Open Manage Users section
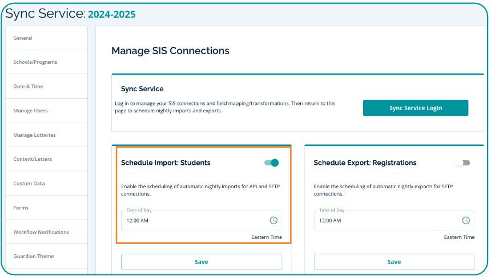The image size is (491, 280). pos(30,111)
